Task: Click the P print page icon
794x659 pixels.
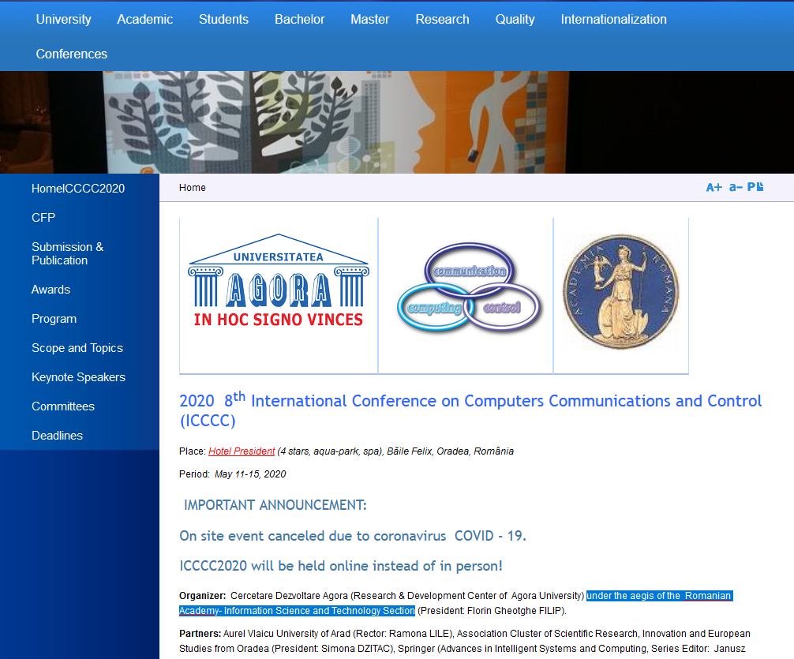Action: pyautogui.click(x=755, y=187)
